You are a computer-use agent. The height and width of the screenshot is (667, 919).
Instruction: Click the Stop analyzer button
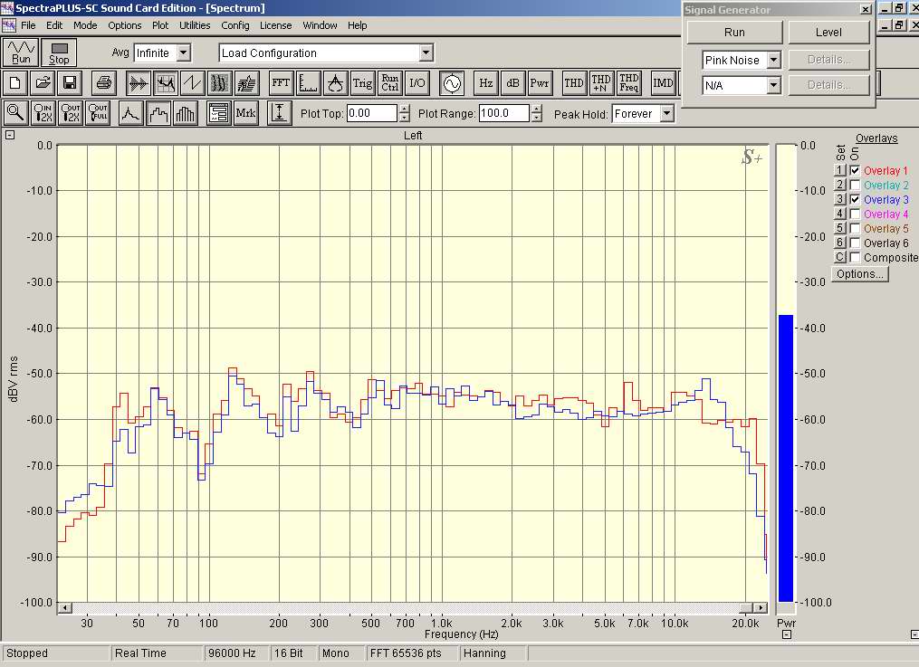pyautogui.click(x=59, y=52)
